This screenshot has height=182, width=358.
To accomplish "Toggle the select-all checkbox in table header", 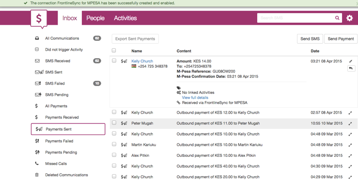I will [x=114, y=50].
